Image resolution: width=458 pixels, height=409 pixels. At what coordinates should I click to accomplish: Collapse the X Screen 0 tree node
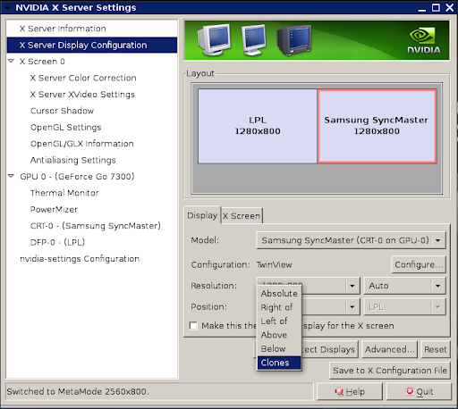click(x=11, y=61)
